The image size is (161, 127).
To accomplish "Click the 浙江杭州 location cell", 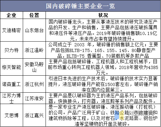I will [x=34, y=84].
